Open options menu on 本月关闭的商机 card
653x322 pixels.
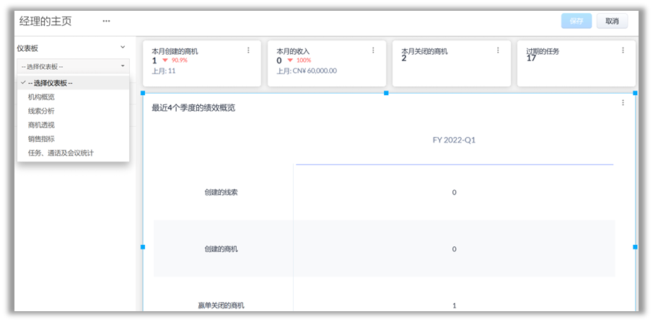[498, 50]
